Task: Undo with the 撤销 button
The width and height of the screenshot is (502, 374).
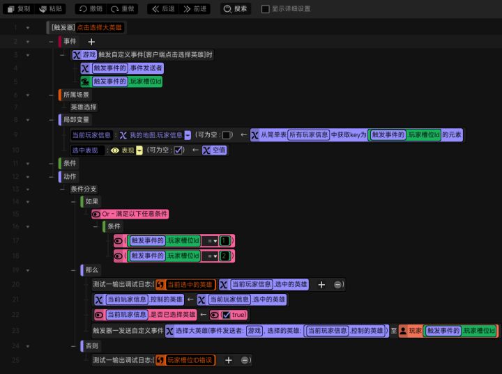Action: (91, 8)
